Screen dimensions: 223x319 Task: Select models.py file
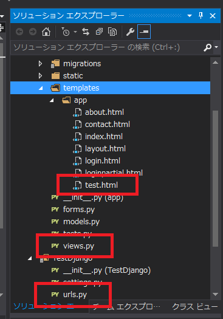point(81,222)
